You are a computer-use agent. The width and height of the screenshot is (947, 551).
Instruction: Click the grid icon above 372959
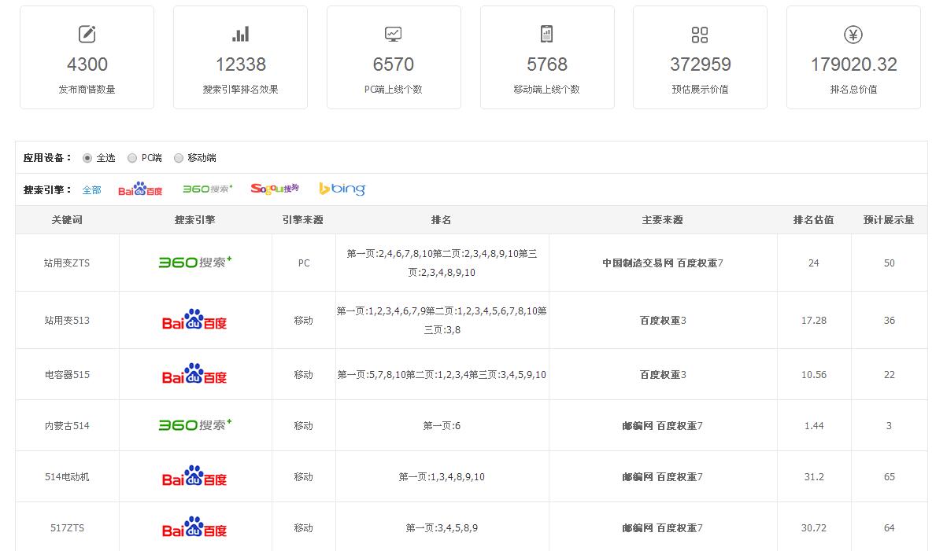click(699, 35)
